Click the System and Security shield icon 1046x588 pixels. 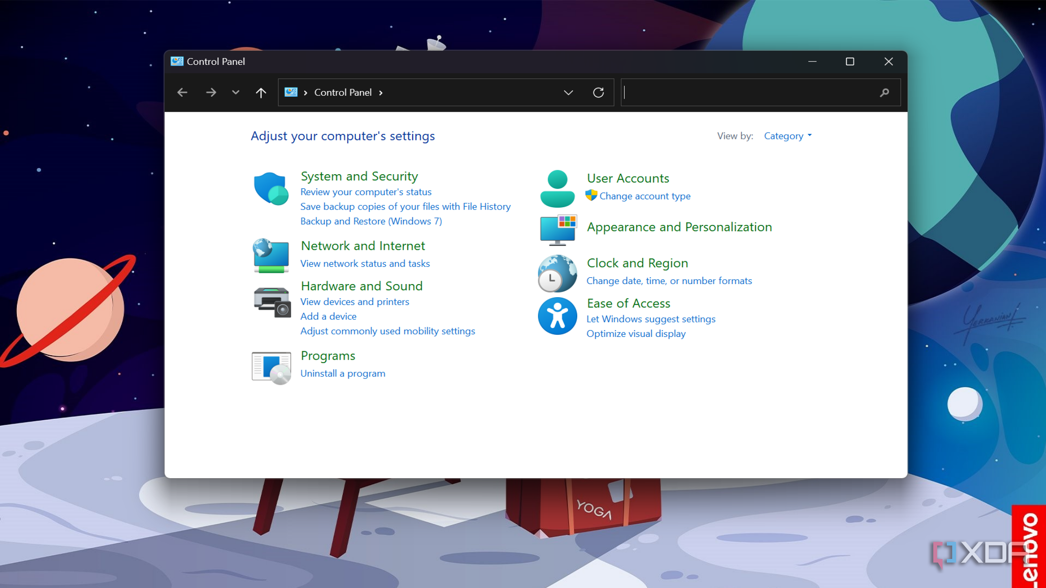271,188
